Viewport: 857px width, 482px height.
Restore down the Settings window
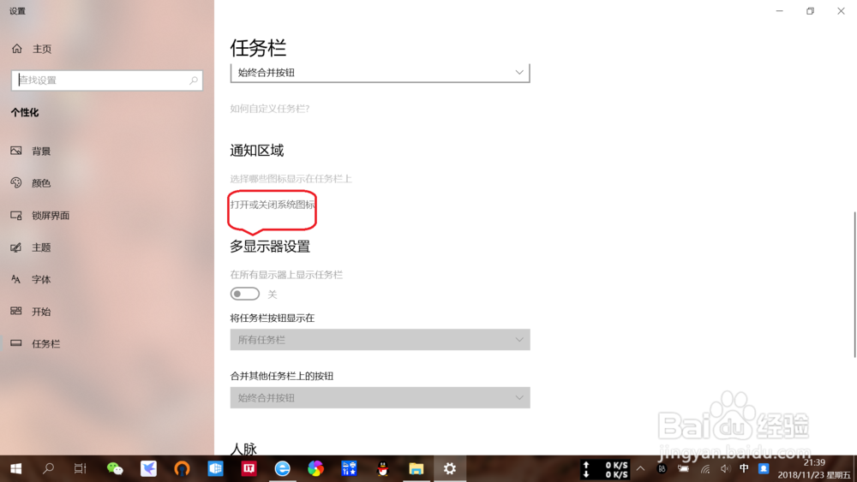tap(810, 11)
